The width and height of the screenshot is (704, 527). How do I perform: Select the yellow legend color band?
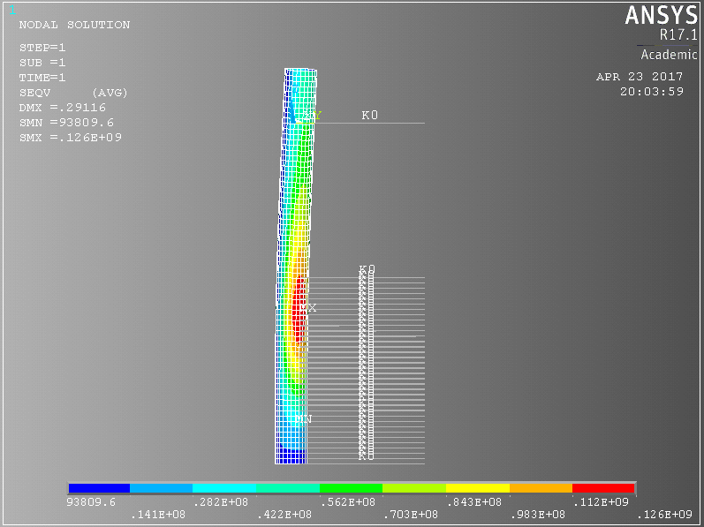pos(478,488)
